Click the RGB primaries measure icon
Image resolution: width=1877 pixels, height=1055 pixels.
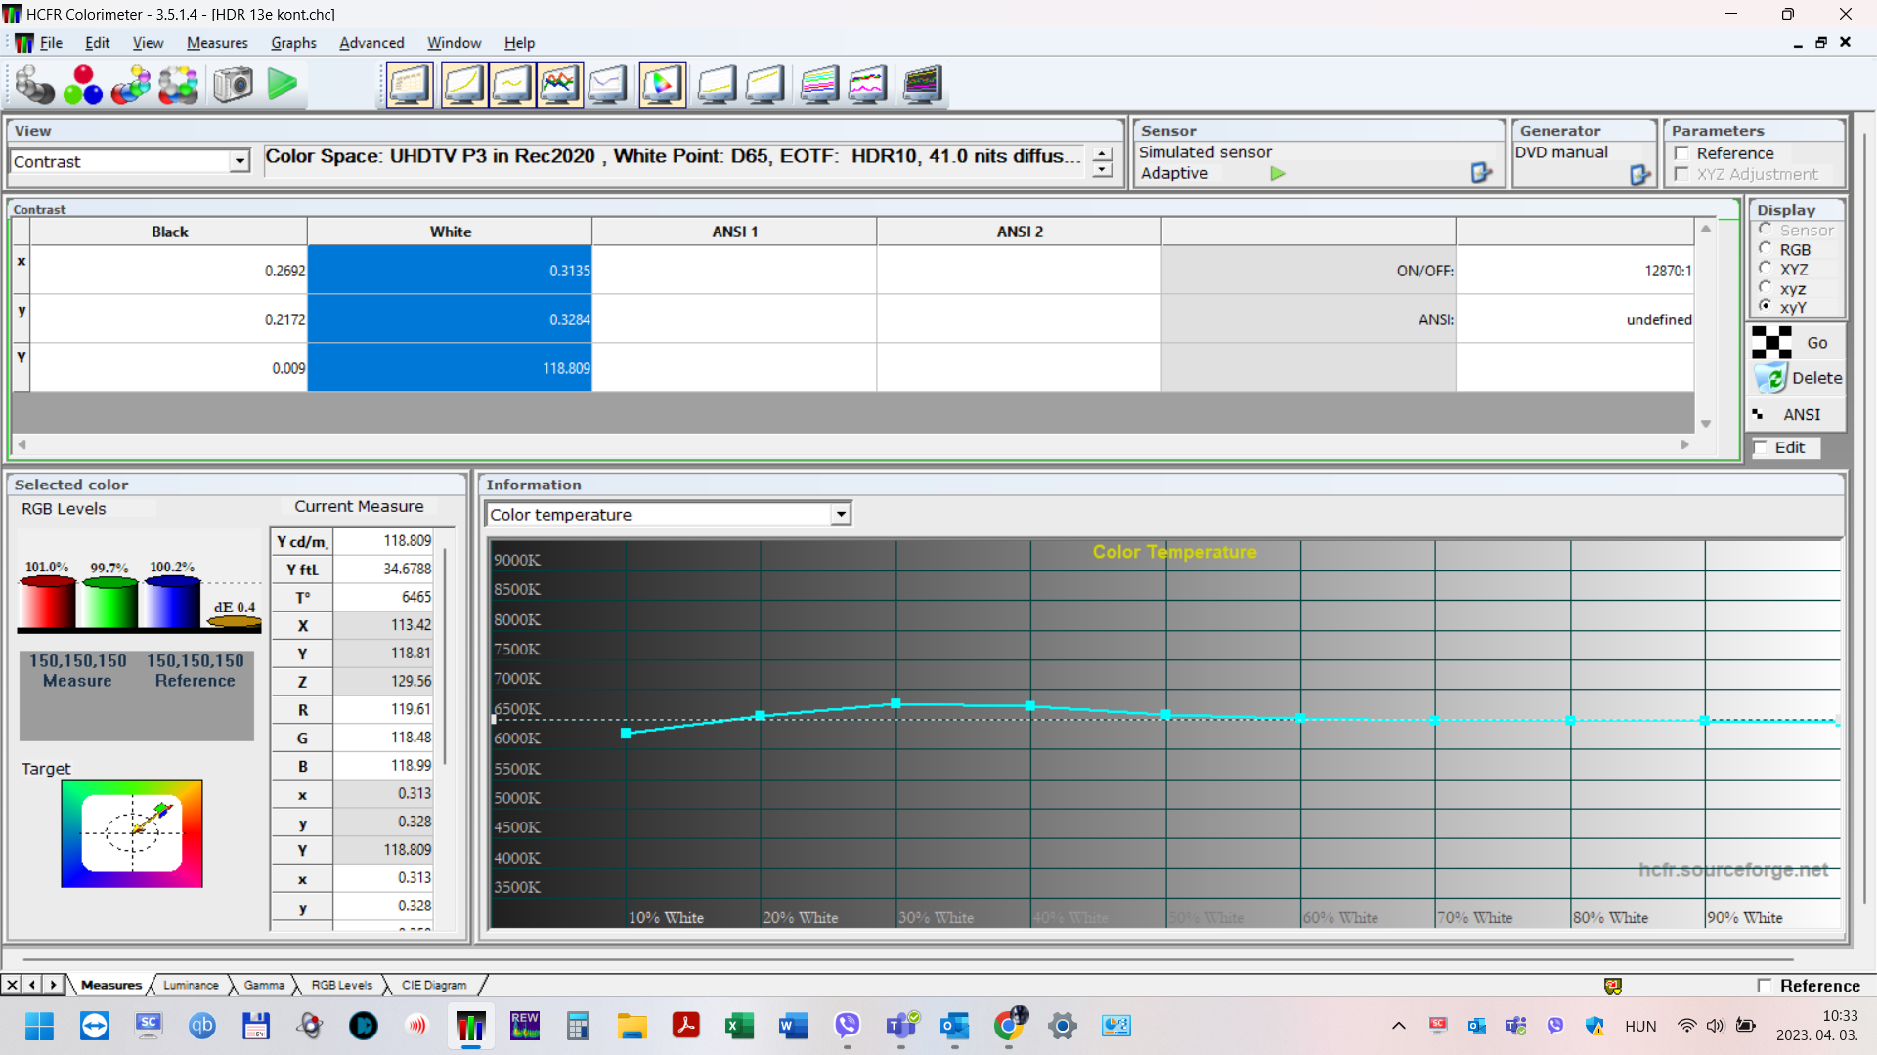(83, 85)
